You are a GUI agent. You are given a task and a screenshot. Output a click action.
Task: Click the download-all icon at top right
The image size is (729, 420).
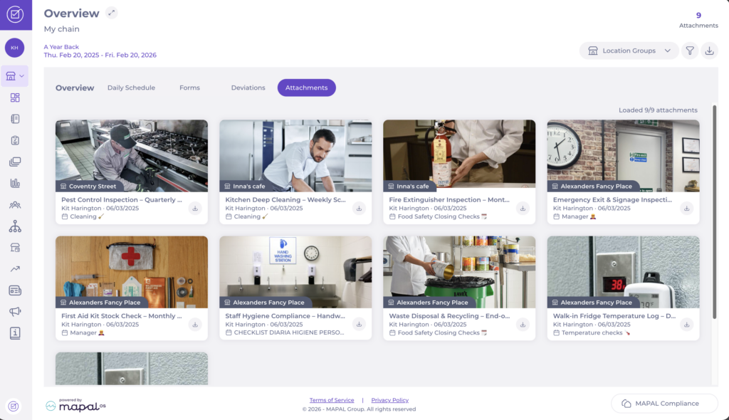pyautogui.click(x=709, y=51)
